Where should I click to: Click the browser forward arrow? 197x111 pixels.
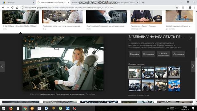pos(8,7)
